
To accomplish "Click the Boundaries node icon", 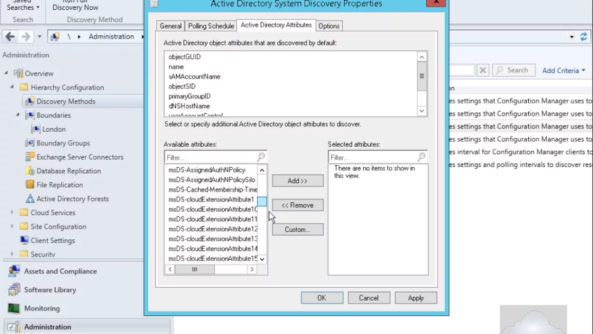I will point(30,115).
